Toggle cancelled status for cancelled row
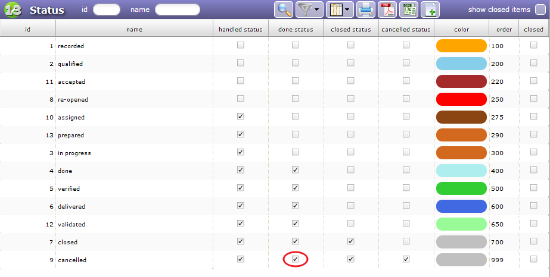550x277 pixels. coord(406,259)
